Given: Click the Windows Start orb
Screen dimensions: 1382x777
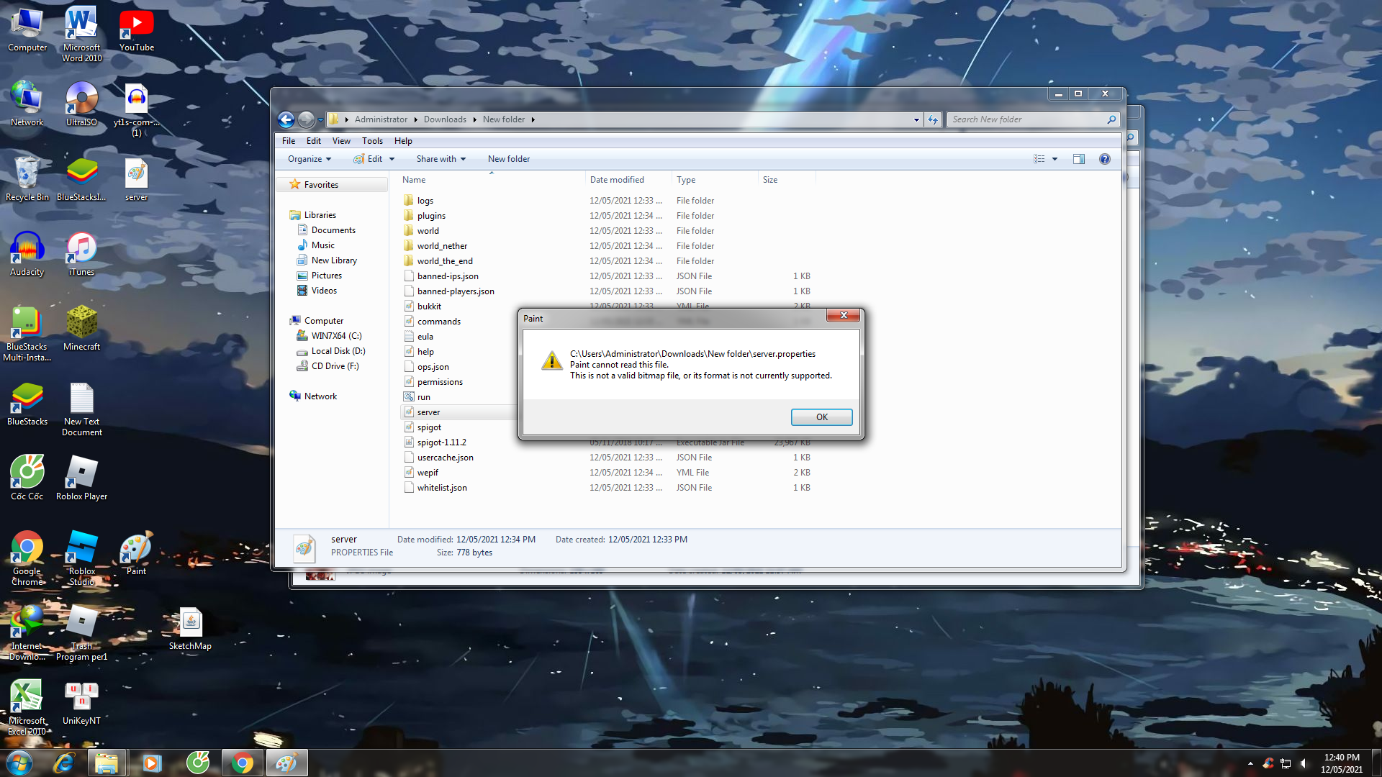Looking at the screenshot, I should pos(19,763).
